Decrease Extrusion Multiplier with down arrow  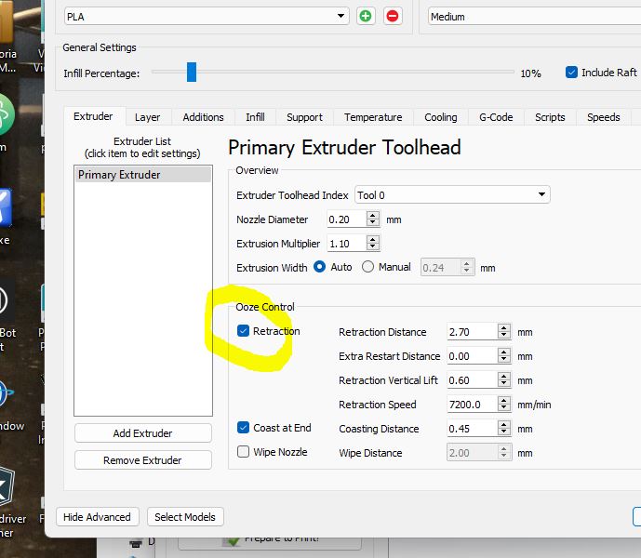click(372, 247)
